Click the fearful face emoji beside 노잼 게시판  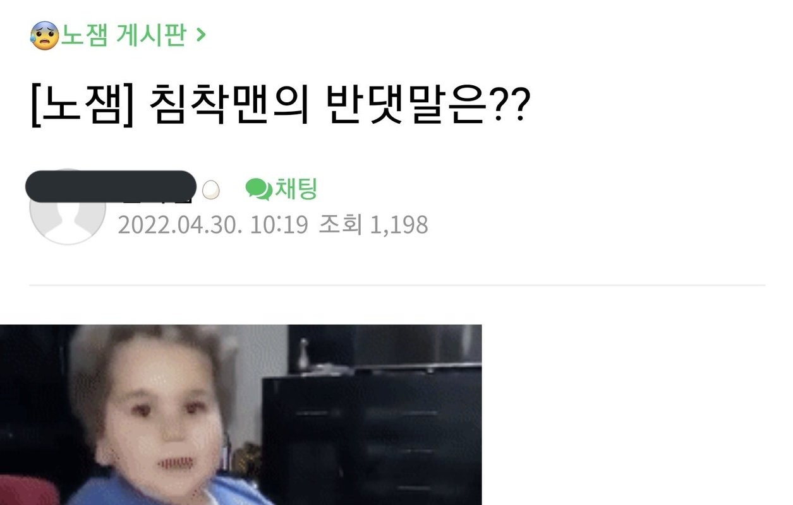coord(44,35)
